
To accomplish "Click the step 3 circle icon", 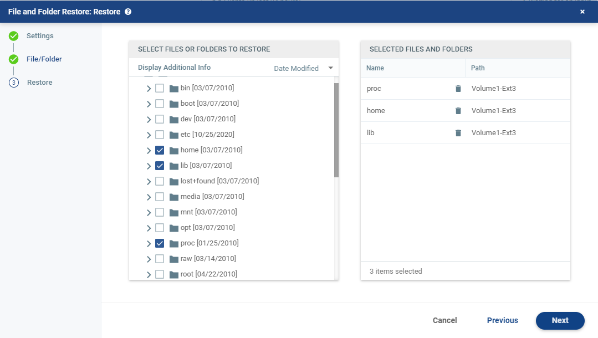I will 14,83.
